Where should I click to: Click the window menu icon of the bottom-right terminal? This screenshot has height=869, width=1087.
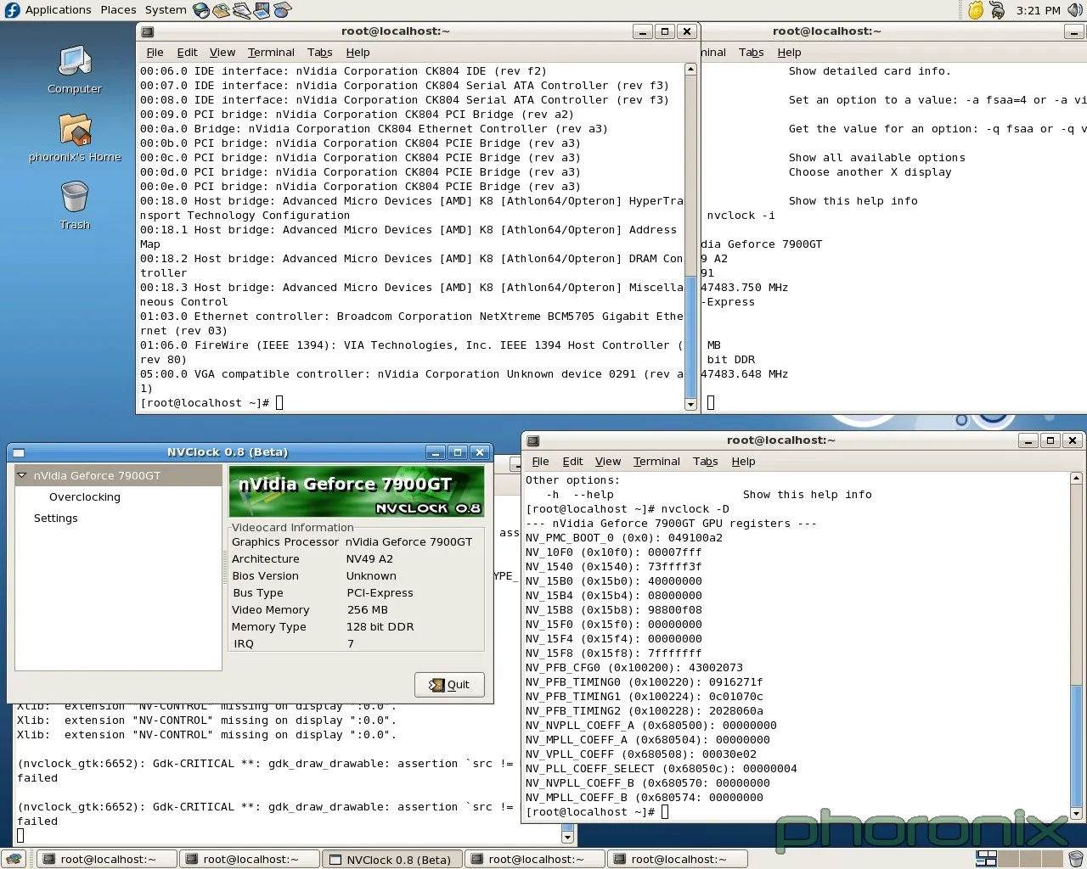(x=533, y=440)
